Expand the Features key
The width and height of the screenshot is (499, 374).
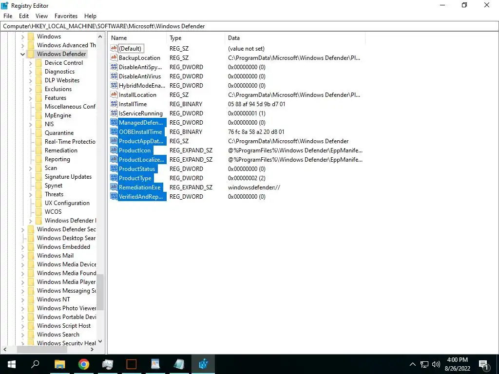[31, 98]
